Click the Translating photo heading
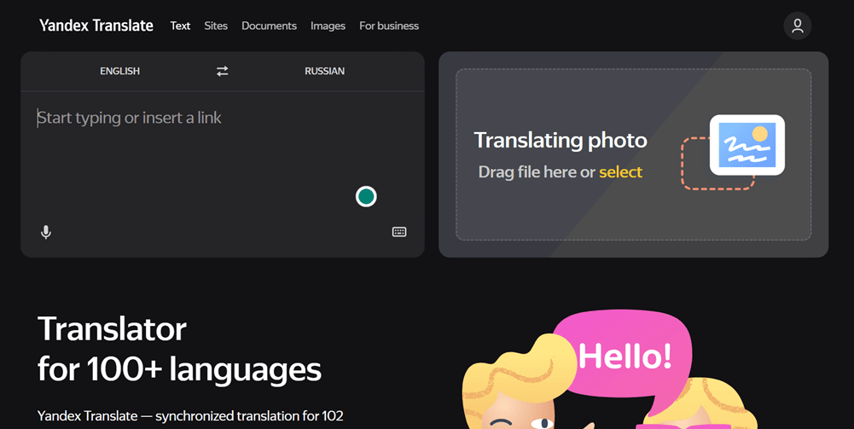This screenshot has width=854, height=429. (x=561, y=141)
